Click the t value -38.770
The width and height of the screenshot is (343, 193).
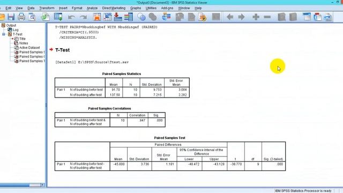pyautogui.click(x=236, y=164)
